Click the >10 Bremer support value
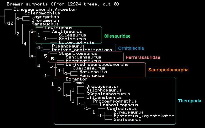 point(9,24)
